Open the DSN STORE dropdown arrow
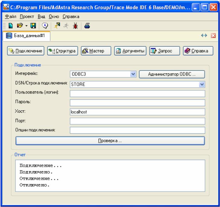This screenshot has width=220, height=207. [x=202, y=84]
